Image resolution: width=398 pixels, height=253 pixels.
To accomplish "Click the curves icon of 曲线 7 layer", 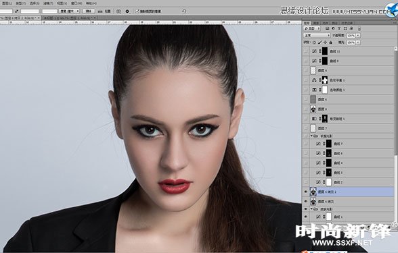I will [x=318, y=144].
